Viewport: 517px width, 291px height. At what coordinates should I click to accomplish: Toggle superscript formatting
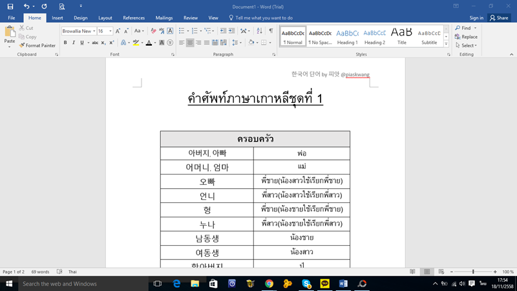click(111, 43)
